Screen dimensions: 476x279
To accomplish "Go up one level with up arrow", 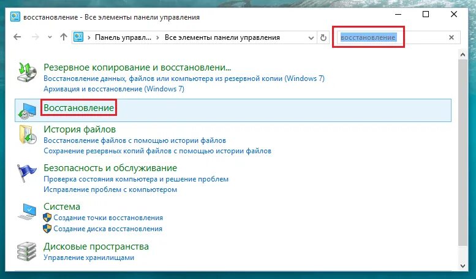I will 64,37.
